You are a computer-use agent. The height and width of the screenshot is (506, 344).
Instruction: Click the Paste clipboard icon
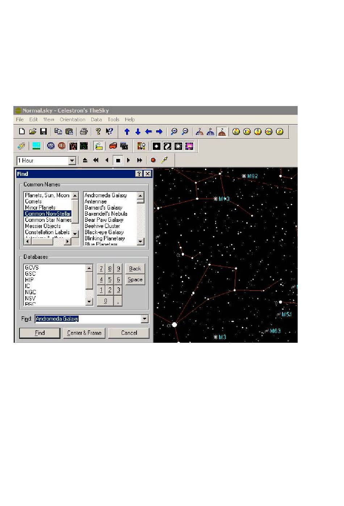[69, 131]
